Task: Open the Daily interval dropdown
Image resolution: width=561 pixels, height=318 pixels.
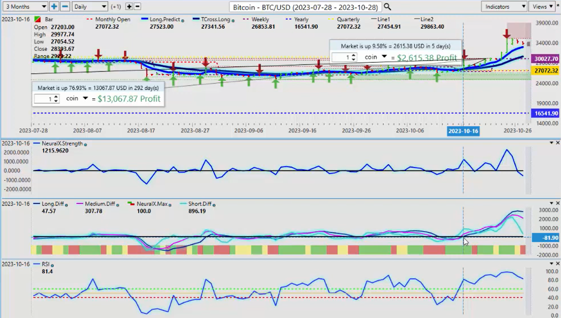Action: pos(90,7)
